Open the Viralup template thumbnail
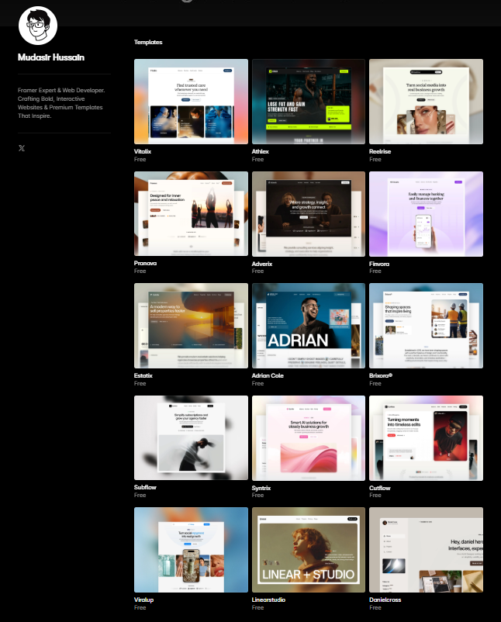The height and width of the screenshot is (622, 501). click(x=191, y=550)
